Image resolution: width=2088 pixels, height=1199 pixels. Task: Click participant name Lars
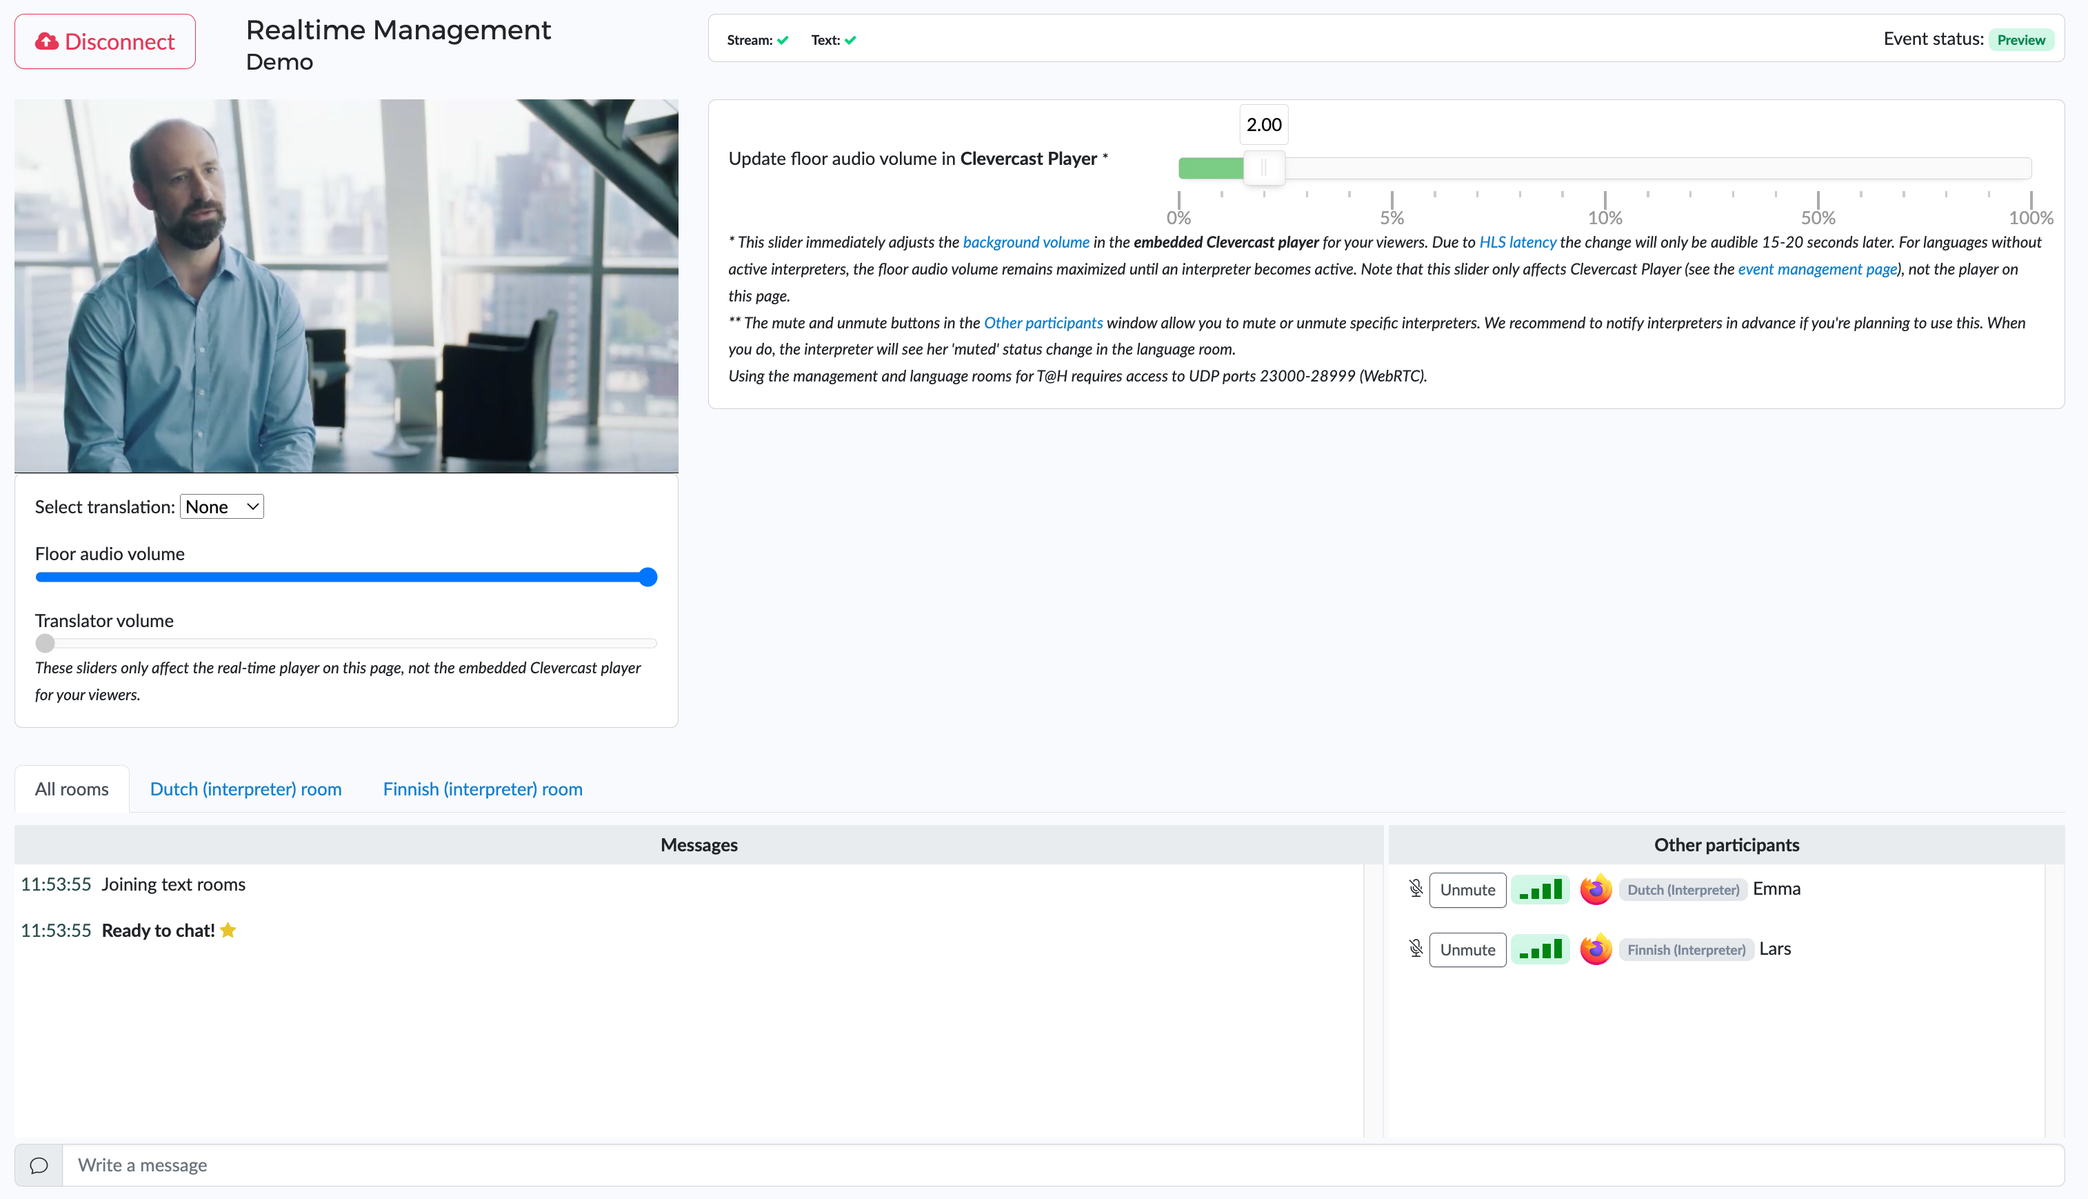point(1774,949)
